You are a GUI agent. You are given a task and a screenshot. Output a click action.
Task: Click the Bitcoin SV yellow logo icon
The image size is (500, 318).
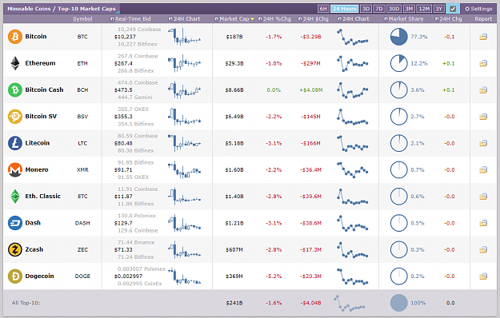[15, 117]
